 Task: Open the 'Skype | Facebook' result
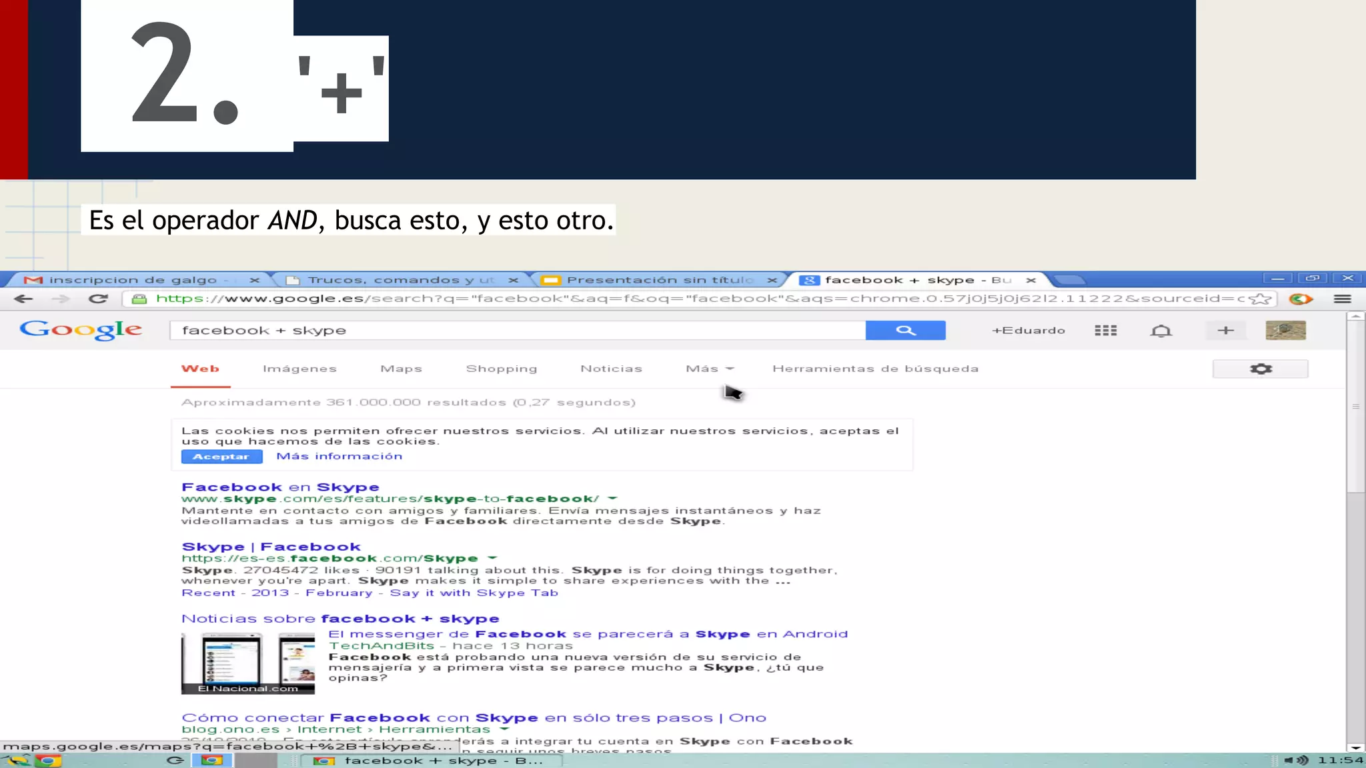(x=271, y=547)
